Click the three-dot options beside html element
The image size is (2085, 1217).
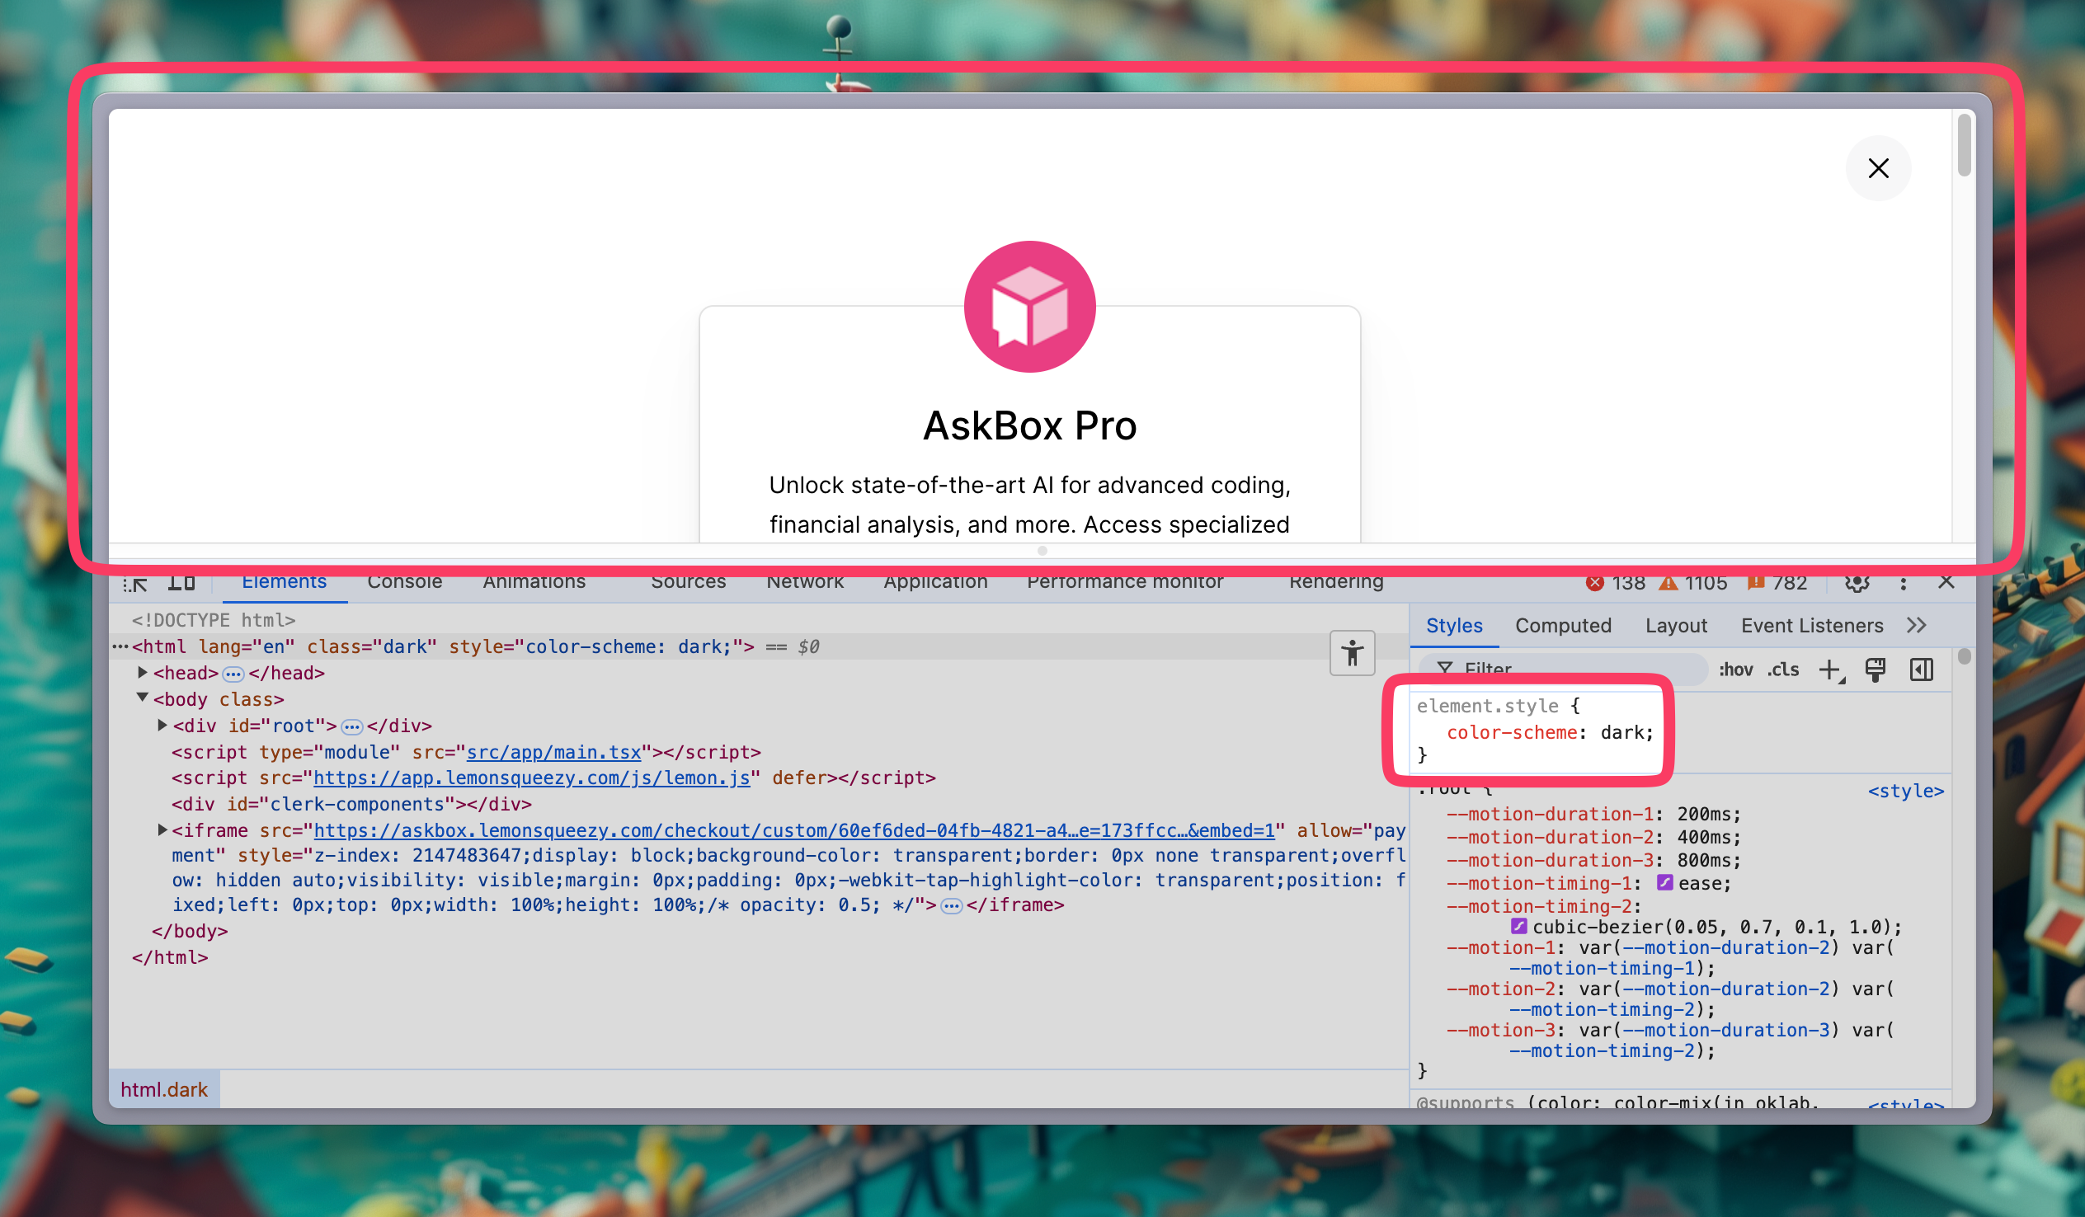[120, 647]
